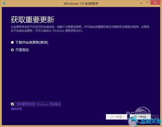Click the 下一步(N) next button
Viewport: 162px width, 127px height.
140,117
